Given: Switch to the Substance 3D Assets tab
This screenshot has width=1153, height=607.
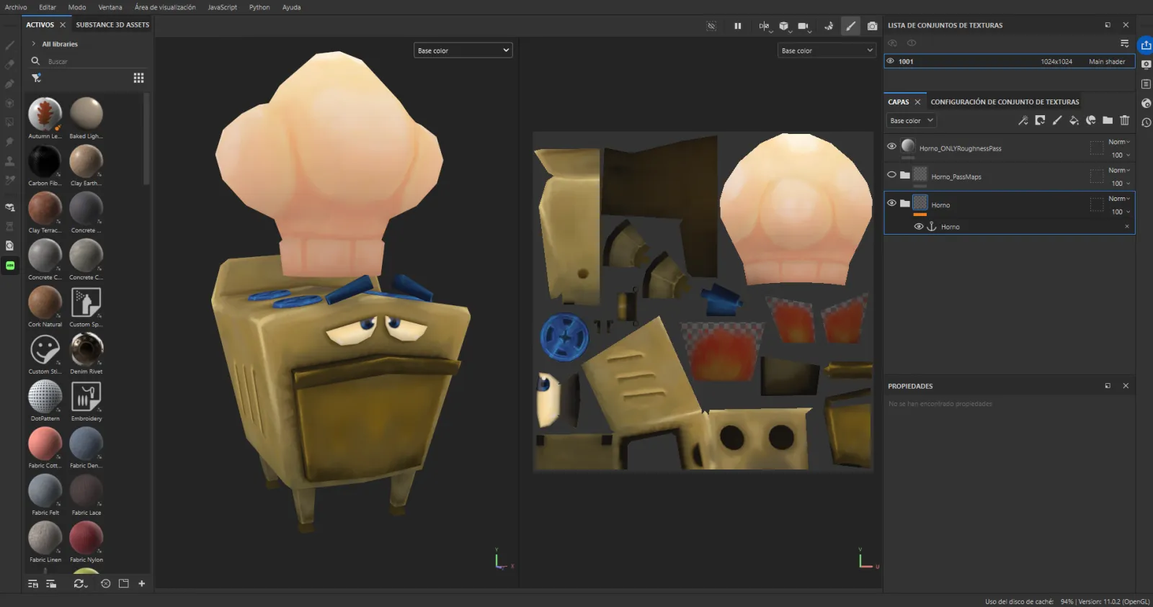Looking at the screenshot, I should (112, 24).
